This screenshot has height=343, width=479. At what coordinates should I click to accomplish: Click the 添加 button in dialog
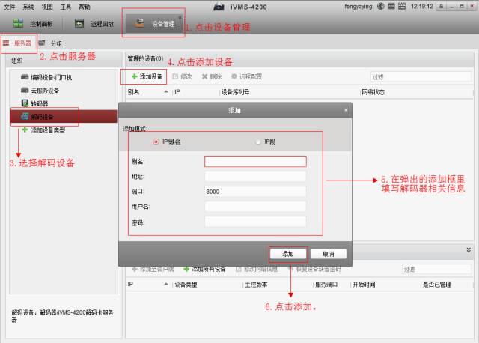[287, 253]
